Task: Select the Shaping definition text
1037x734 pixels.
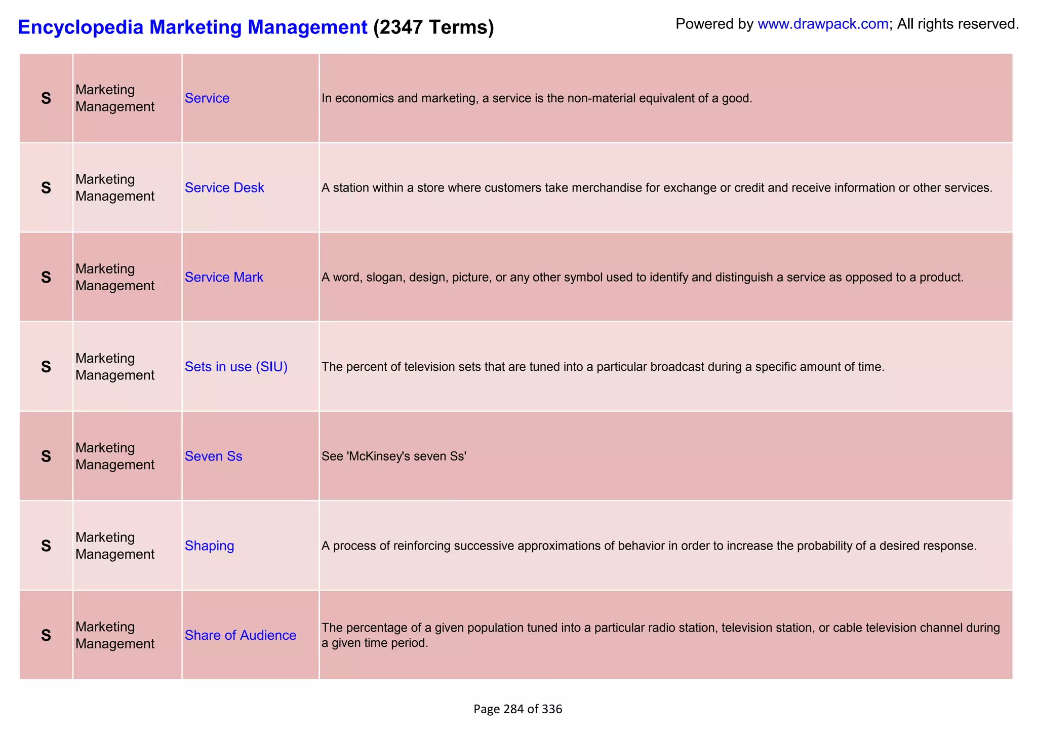Action: click(649, 546)
